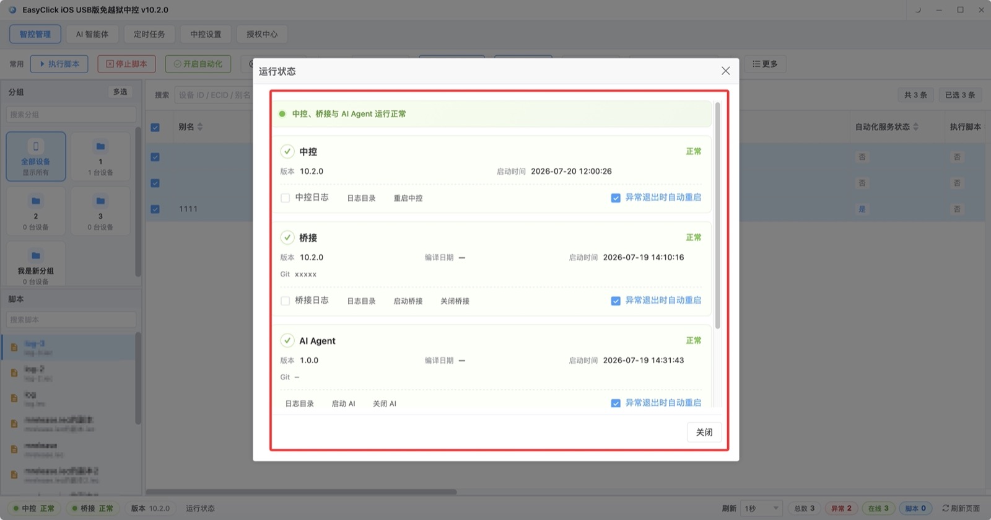Open the 刷新 interval dropdown showing 1秒
This screenshot has height=520, width=991.
coord(761,508)
